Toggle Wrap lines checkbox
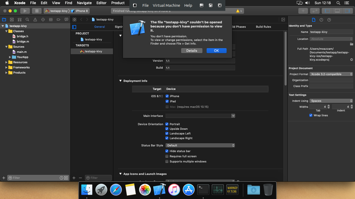Screen dimensions: 355x199 pyautogui.click(x=311, y=115)
